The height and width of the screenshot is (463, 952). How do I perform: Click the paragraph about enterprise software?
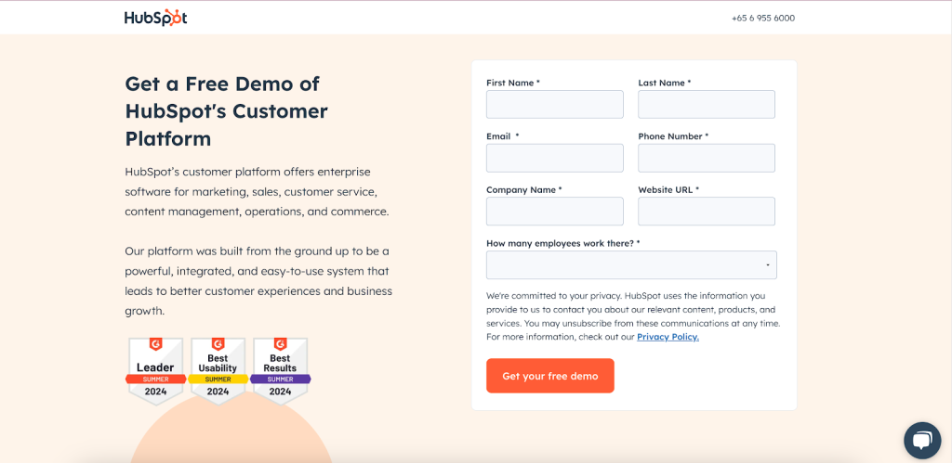257,191
